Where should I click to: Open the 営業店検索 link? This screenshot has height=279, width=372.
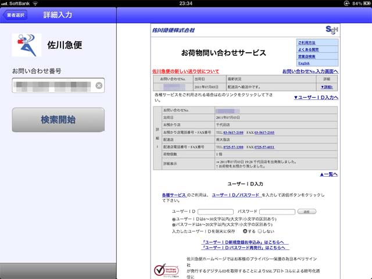[x=307, y=56]
